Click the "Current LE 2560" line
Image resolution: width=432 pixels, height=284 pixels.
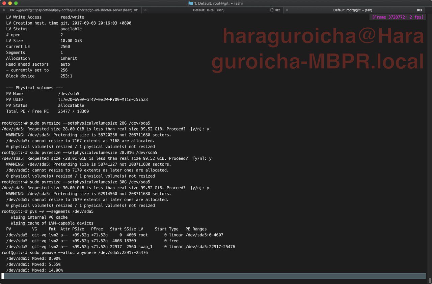click(x=38, y=46)
